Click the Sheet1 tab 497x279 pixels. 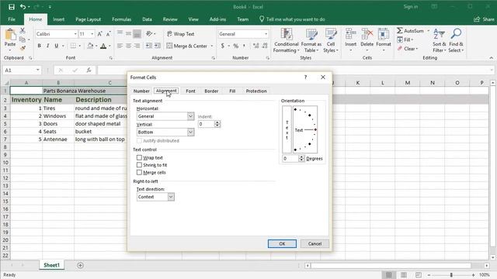pyautogui.click(x=52, y=265)
